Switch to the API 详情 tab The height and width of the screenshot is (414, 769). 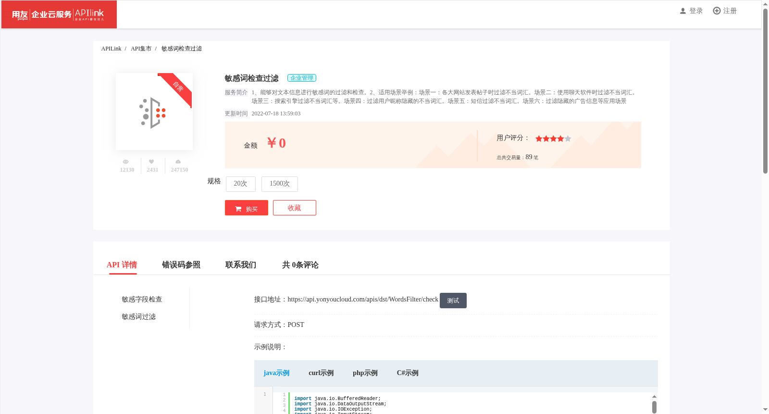(122, 265)
